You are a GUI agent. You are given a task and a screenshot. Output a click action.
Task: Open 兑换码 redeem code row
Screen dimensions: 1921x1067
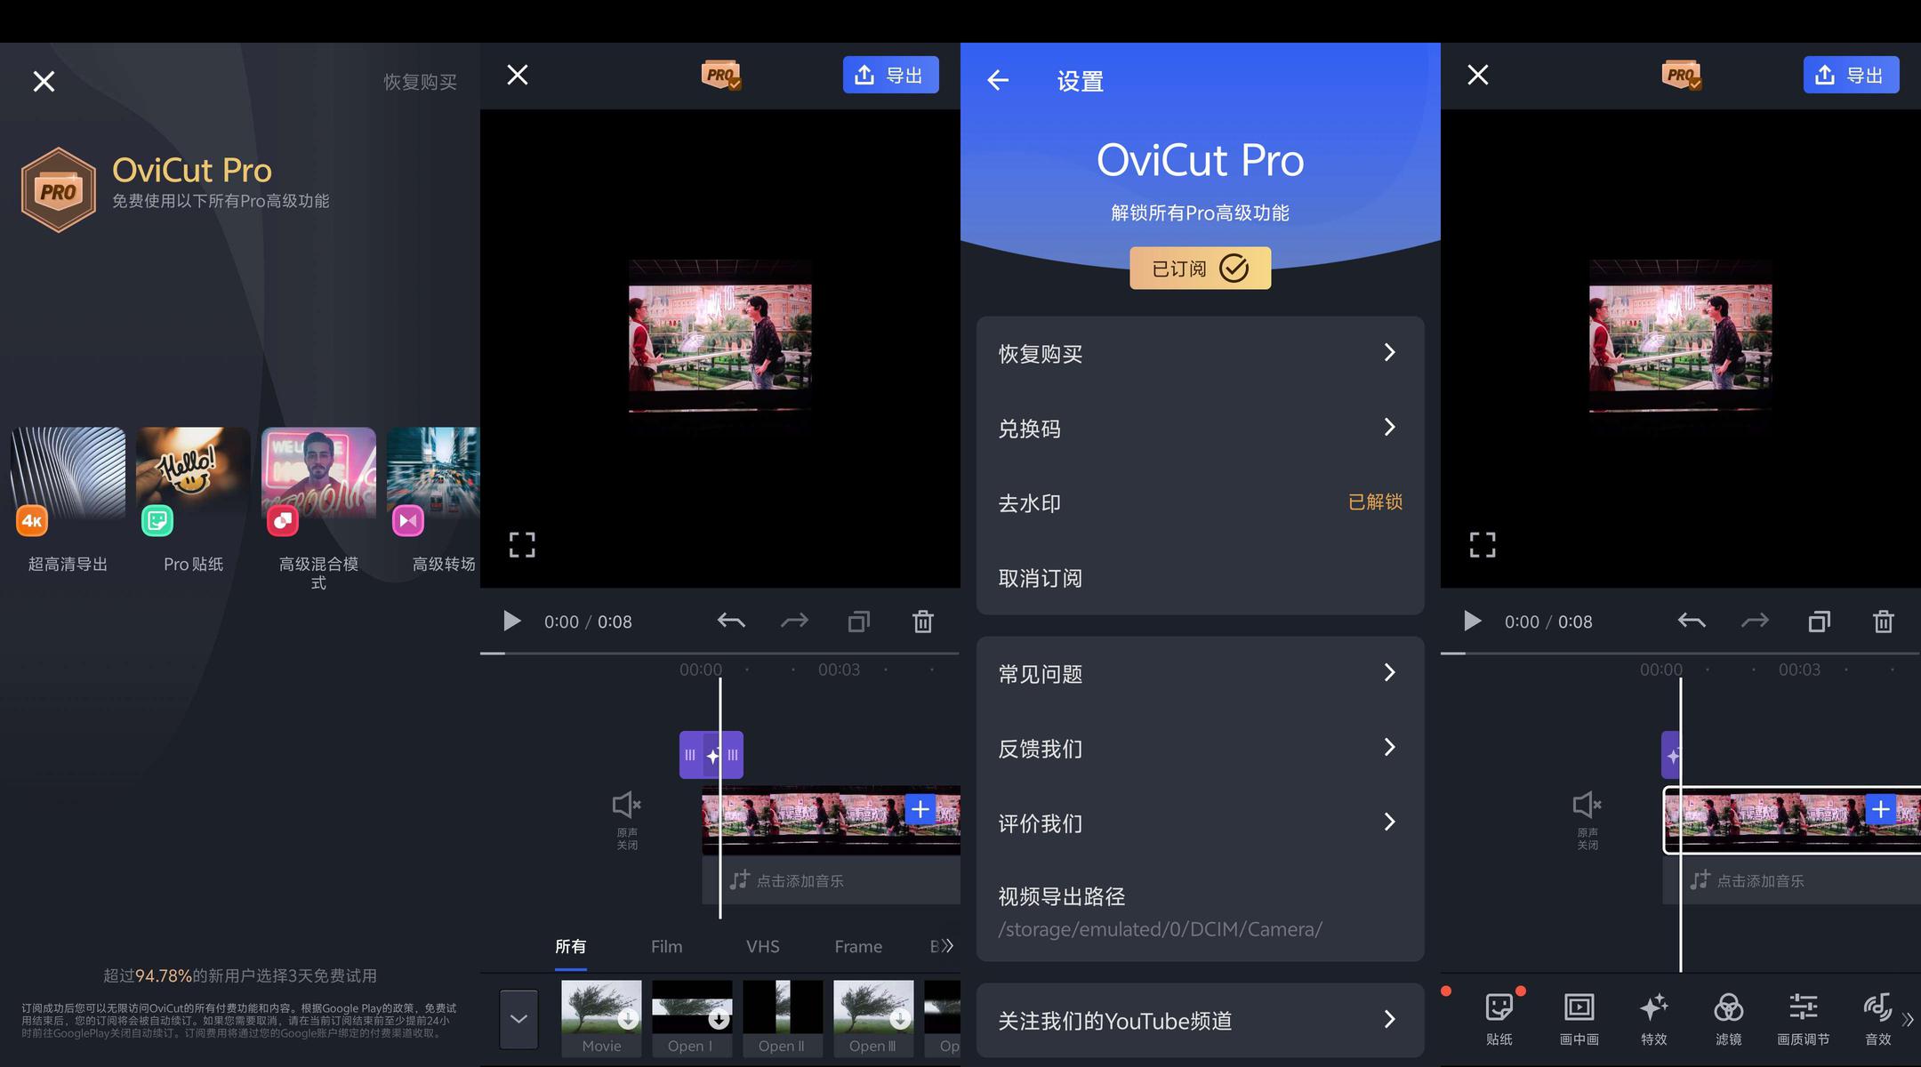coord(1200,429)
